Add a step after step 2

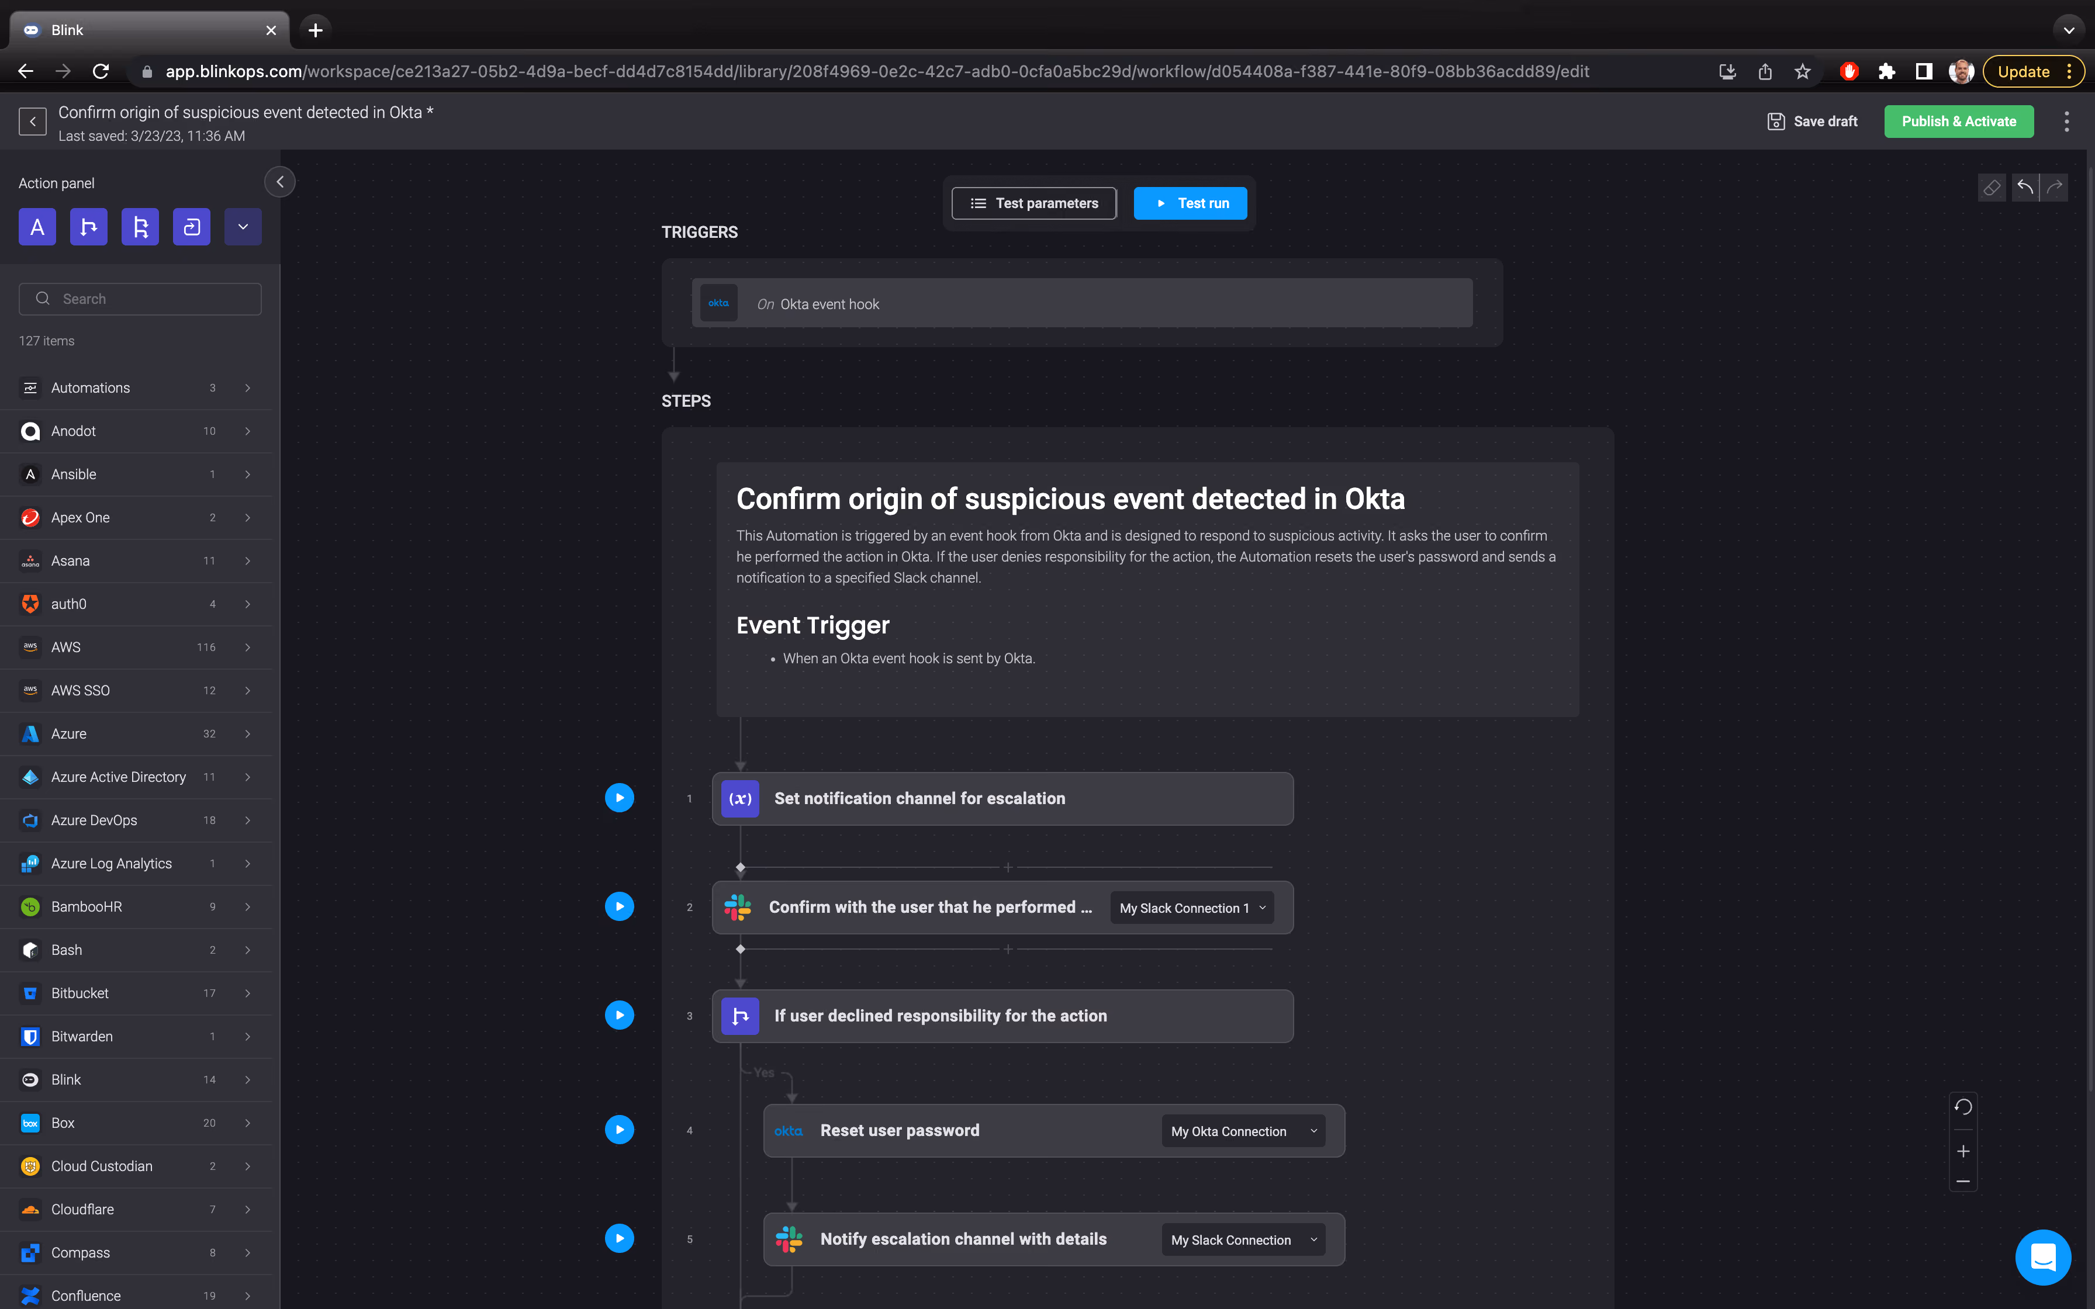(1008, 950)
